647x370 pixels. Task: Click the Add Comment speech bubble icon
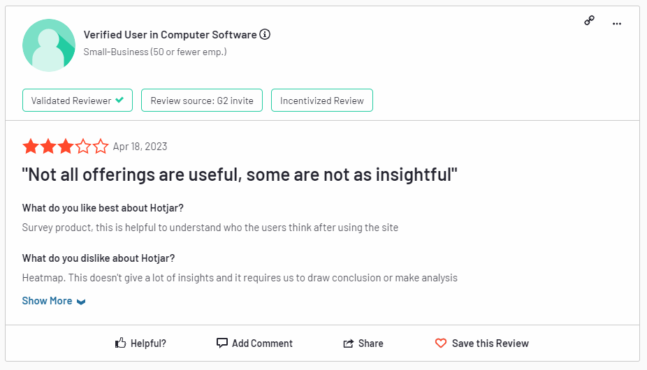[x=222, y=343]
